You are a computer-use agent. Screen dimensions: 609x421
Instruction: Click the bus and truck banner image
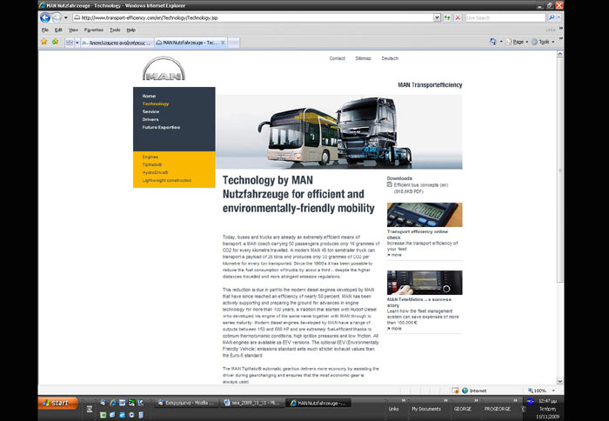[339, 131]
